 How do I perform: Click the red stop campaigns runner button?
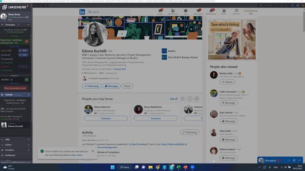pos(15,88)
